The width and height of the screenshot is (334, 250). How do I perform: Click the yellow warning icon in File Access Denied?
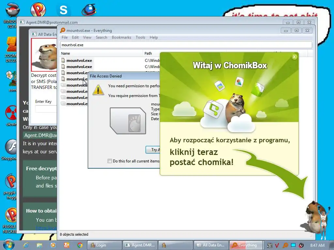point(98,90)
